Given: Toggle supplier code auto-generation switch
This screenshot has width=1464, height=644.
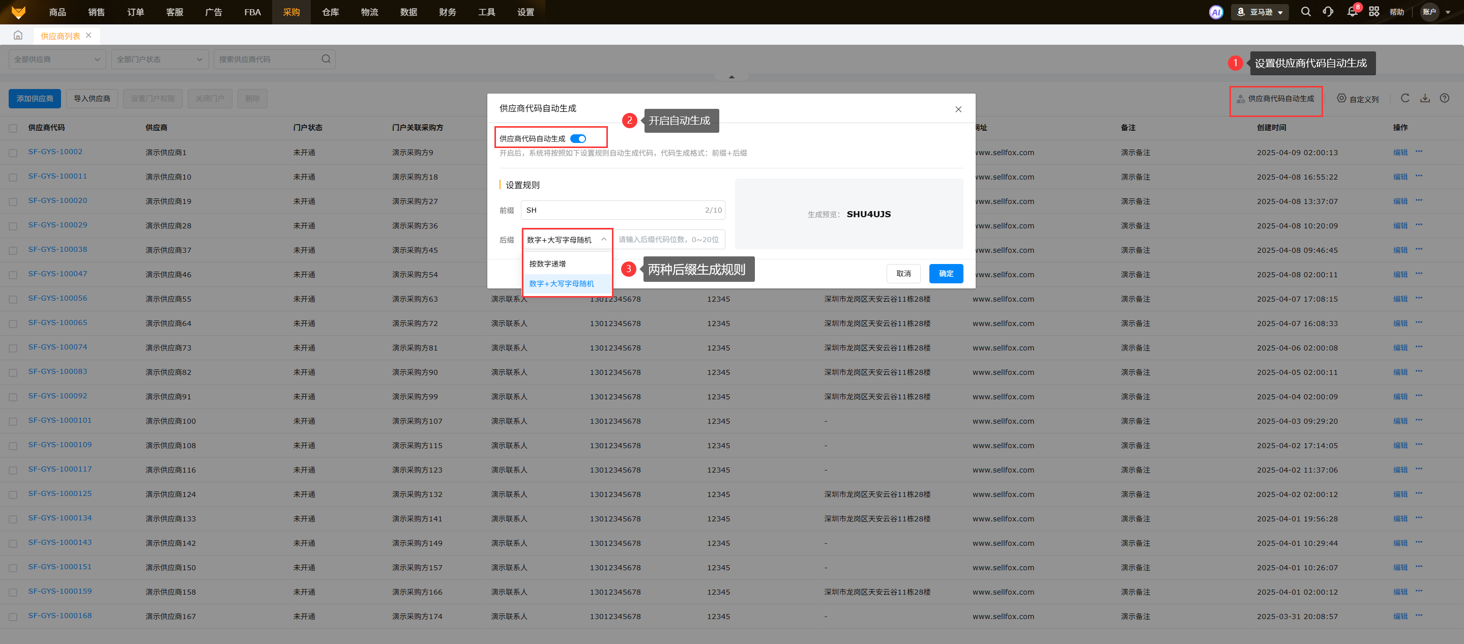Looking at the screenshot, I should (x=578, y=139).
